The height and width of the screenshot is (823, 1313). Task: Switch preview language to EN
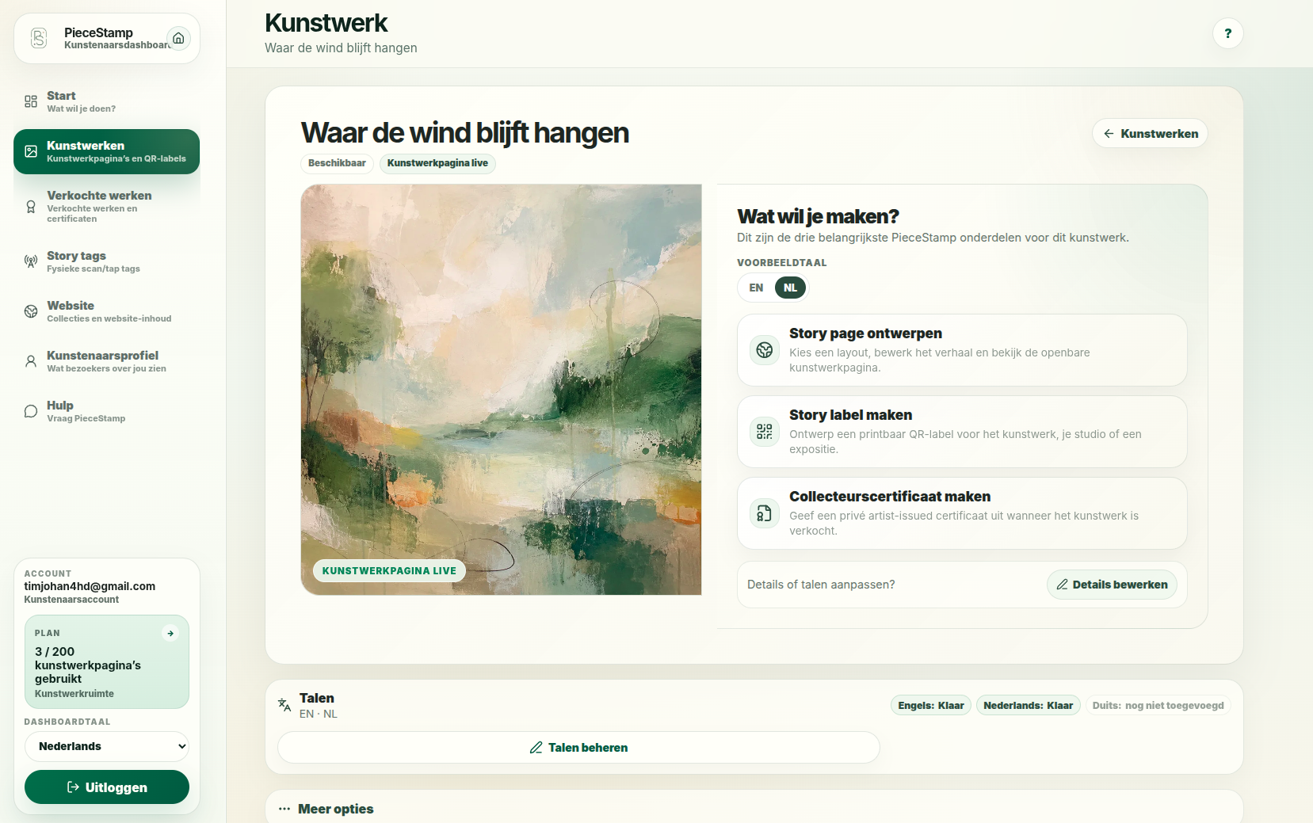[756, 288]
